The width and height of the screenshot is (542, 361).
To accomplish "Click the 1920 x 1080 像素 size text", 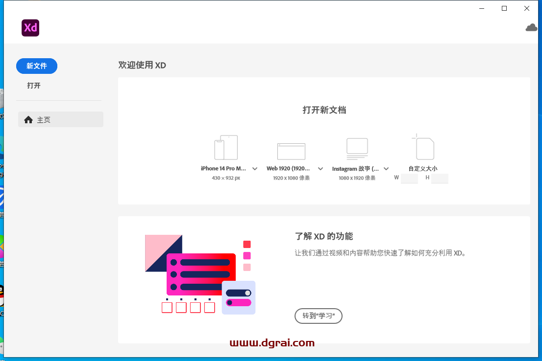I will tap(292, 178).
